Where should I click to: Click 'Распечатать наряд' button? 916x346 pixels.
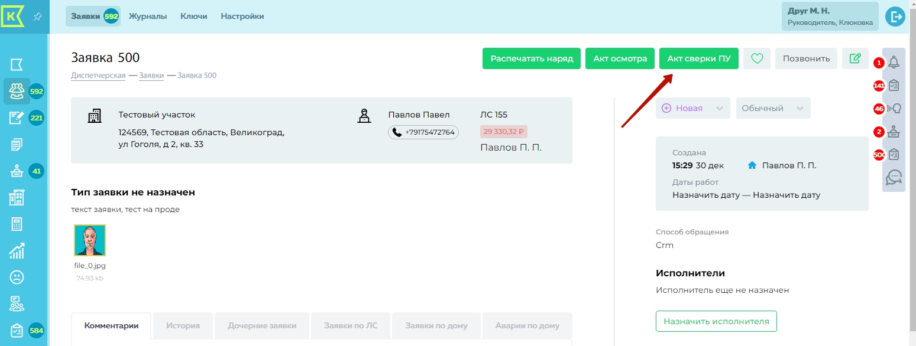coord(532,58)
